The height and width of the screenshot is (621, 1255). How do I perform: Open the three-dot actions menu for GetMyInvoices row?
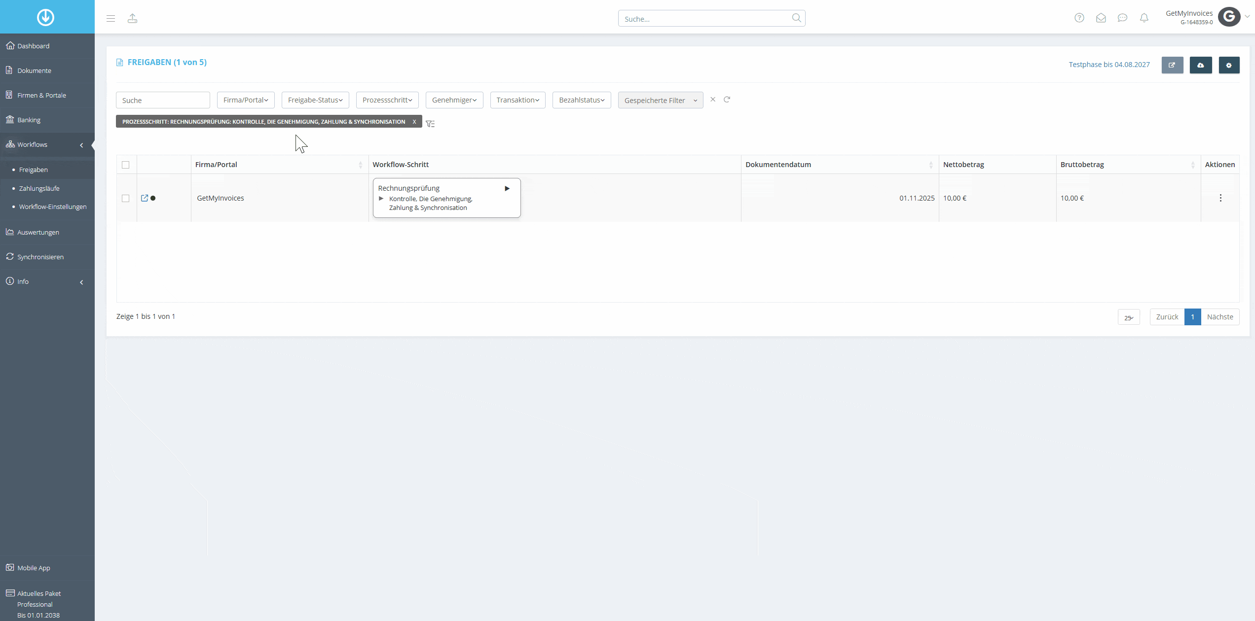tap(1220, 198)
